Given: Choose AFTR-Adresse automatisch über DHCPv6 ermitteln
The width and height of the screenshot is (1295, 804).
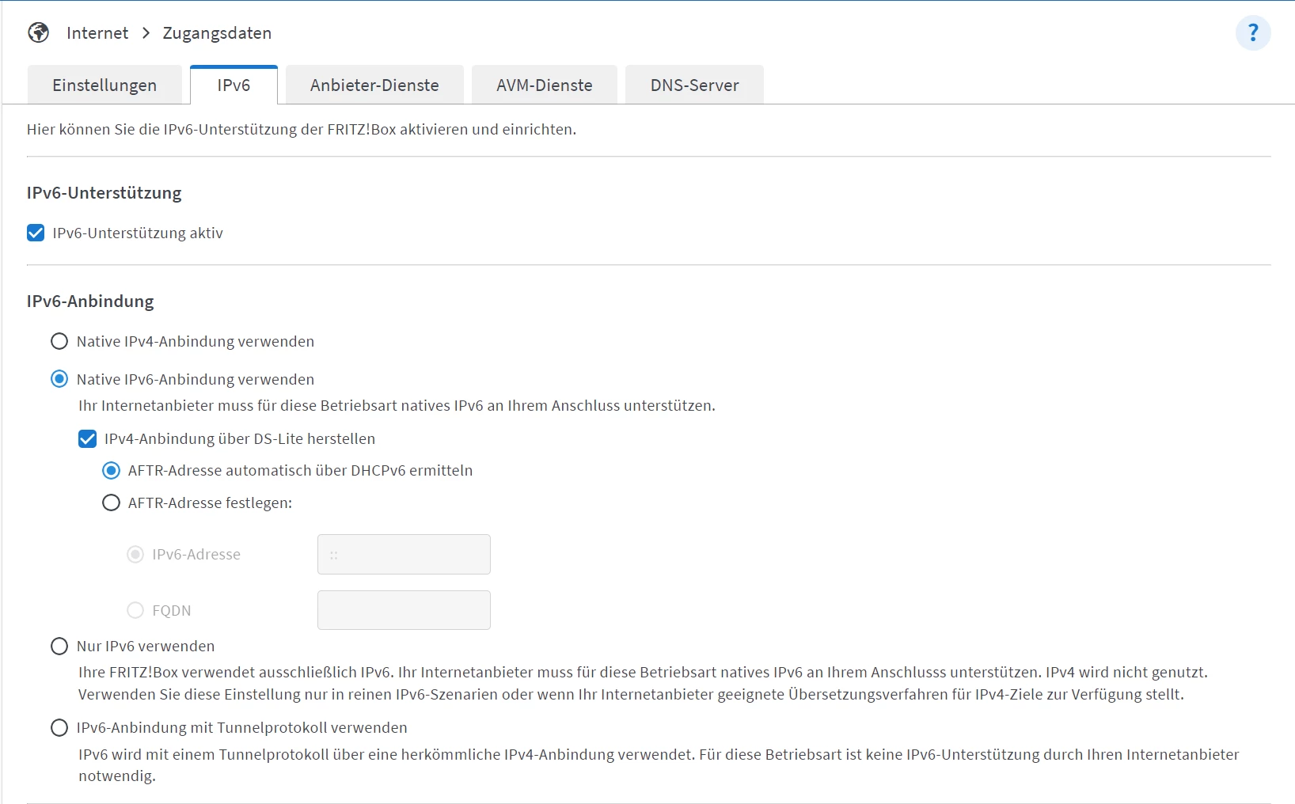Looking at the screenshot, I should (112, 471).
